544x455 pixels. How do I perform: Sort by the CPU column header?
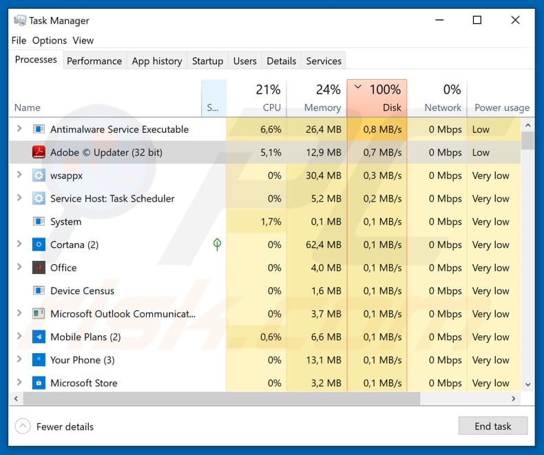[x=257, y=98]
